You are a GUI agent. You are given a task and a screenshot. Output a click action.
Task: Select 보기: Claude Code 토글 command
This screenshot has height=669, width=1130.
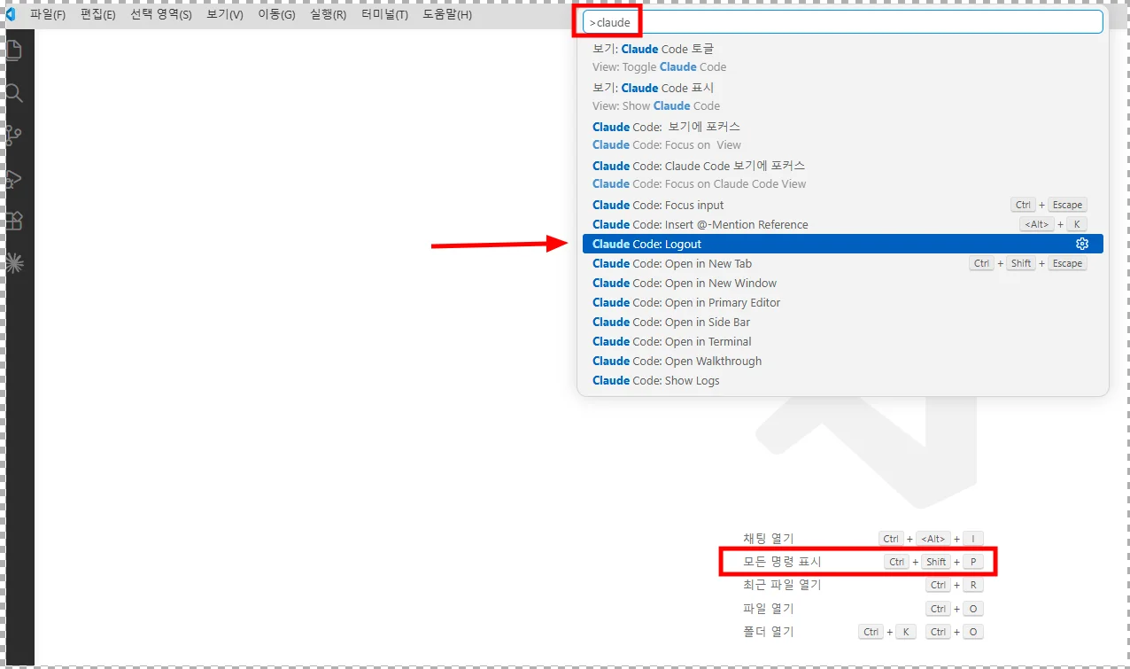coord(842,58)
